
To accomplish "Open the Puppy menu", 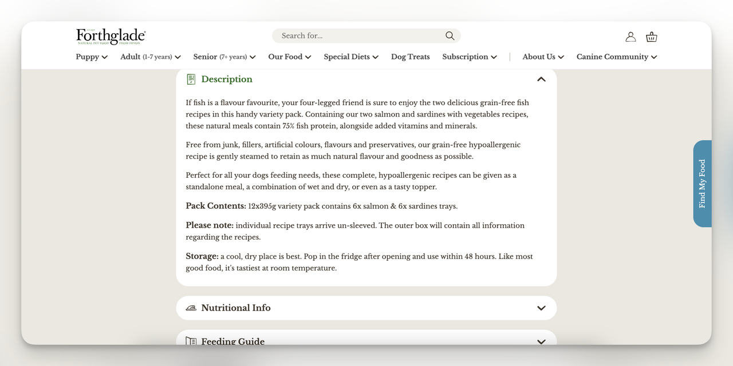I will (x=92, y=57).
